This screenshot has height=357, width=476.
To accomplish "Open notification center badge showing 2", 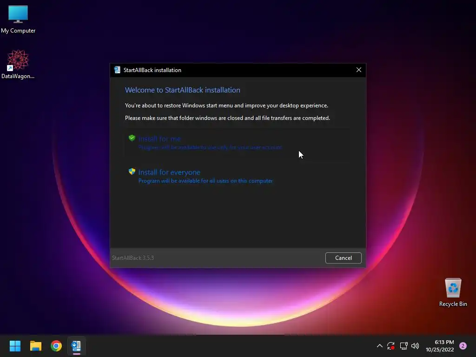I will [x=463, y=346].
